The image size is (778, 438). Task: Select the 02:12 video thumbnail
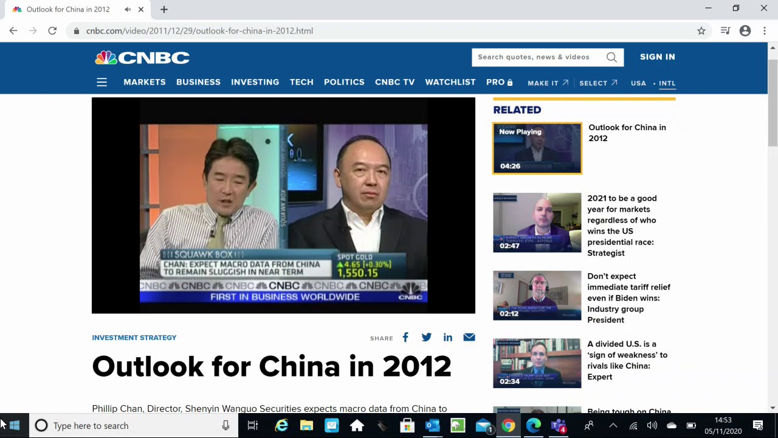(537, 296)
